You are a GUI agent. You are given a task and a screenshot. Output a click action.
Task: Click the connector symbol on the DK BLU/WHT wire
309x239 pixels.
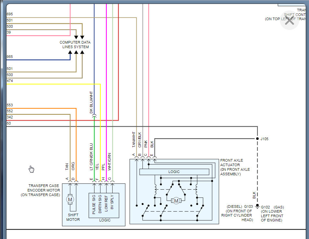pyautogui.click(x=94, y=116)
